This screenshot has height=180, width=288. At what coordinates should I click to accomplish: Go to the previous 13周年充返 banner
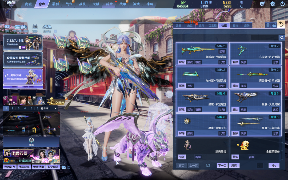coord(5,76)
